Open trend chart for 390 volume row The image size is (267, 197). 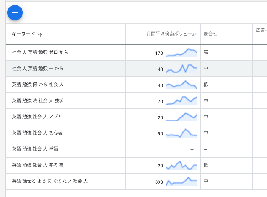coord(182,181)
